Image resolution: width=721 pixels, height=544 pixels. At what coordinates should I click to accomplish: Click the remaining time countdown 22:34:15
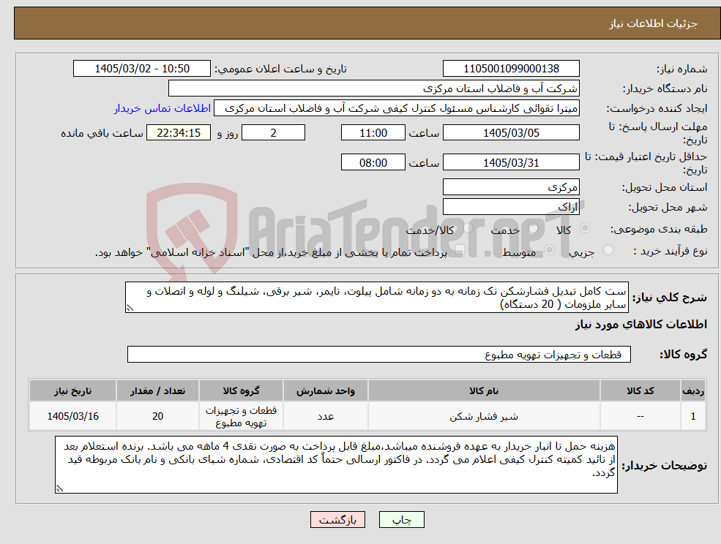point(179,133)
